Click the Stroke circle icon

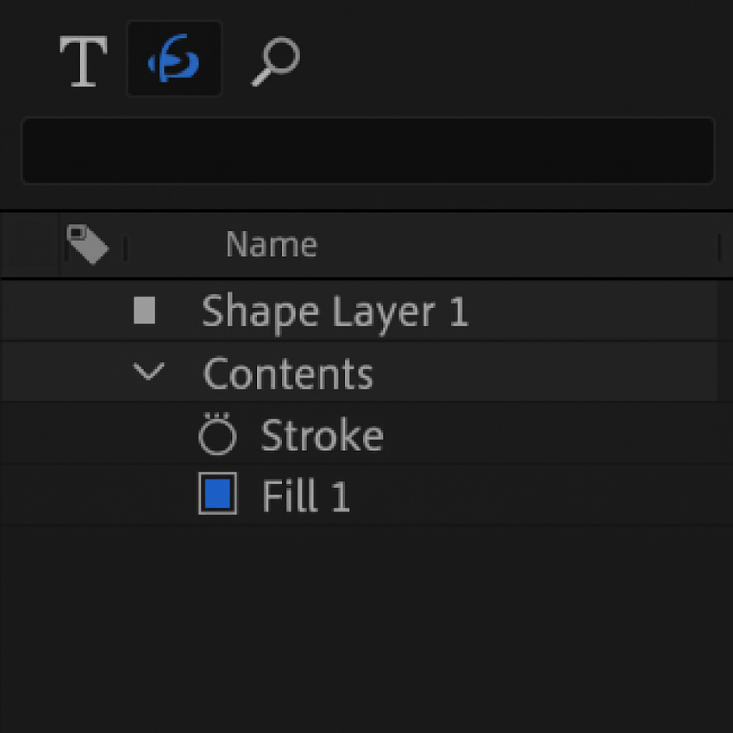click(x=216, y=435)
